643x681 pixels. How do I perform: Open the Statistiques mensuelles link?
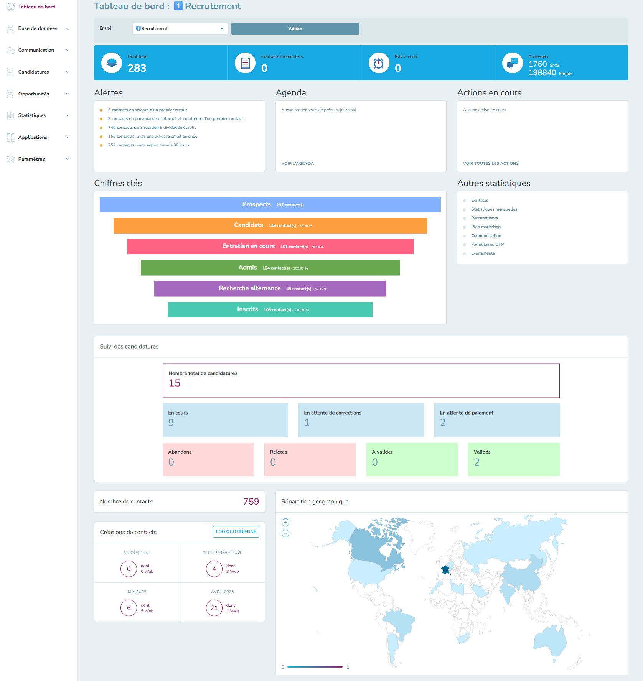click(494, 209)
